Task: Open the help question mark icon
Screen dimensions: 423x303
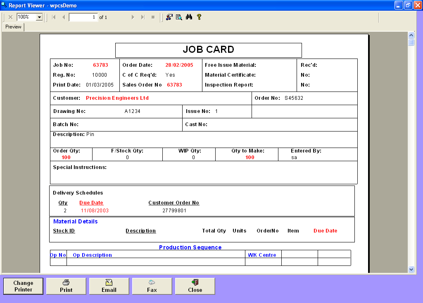Action: tap(199, 17)
